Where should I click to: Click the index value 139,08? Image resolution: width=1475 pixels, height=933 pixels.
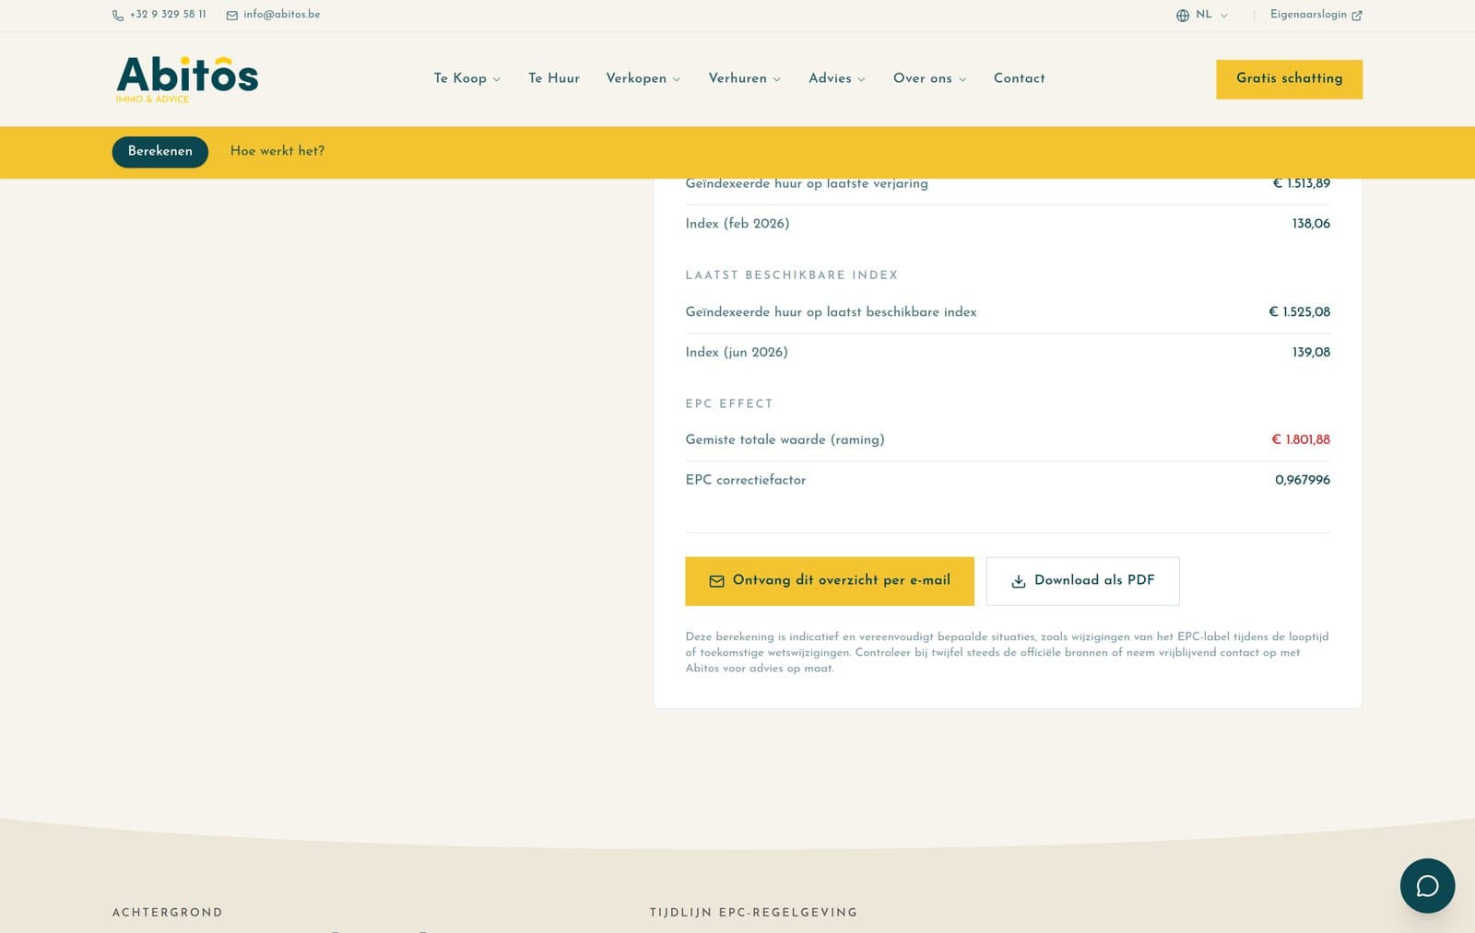click(x=1311, y=353)
